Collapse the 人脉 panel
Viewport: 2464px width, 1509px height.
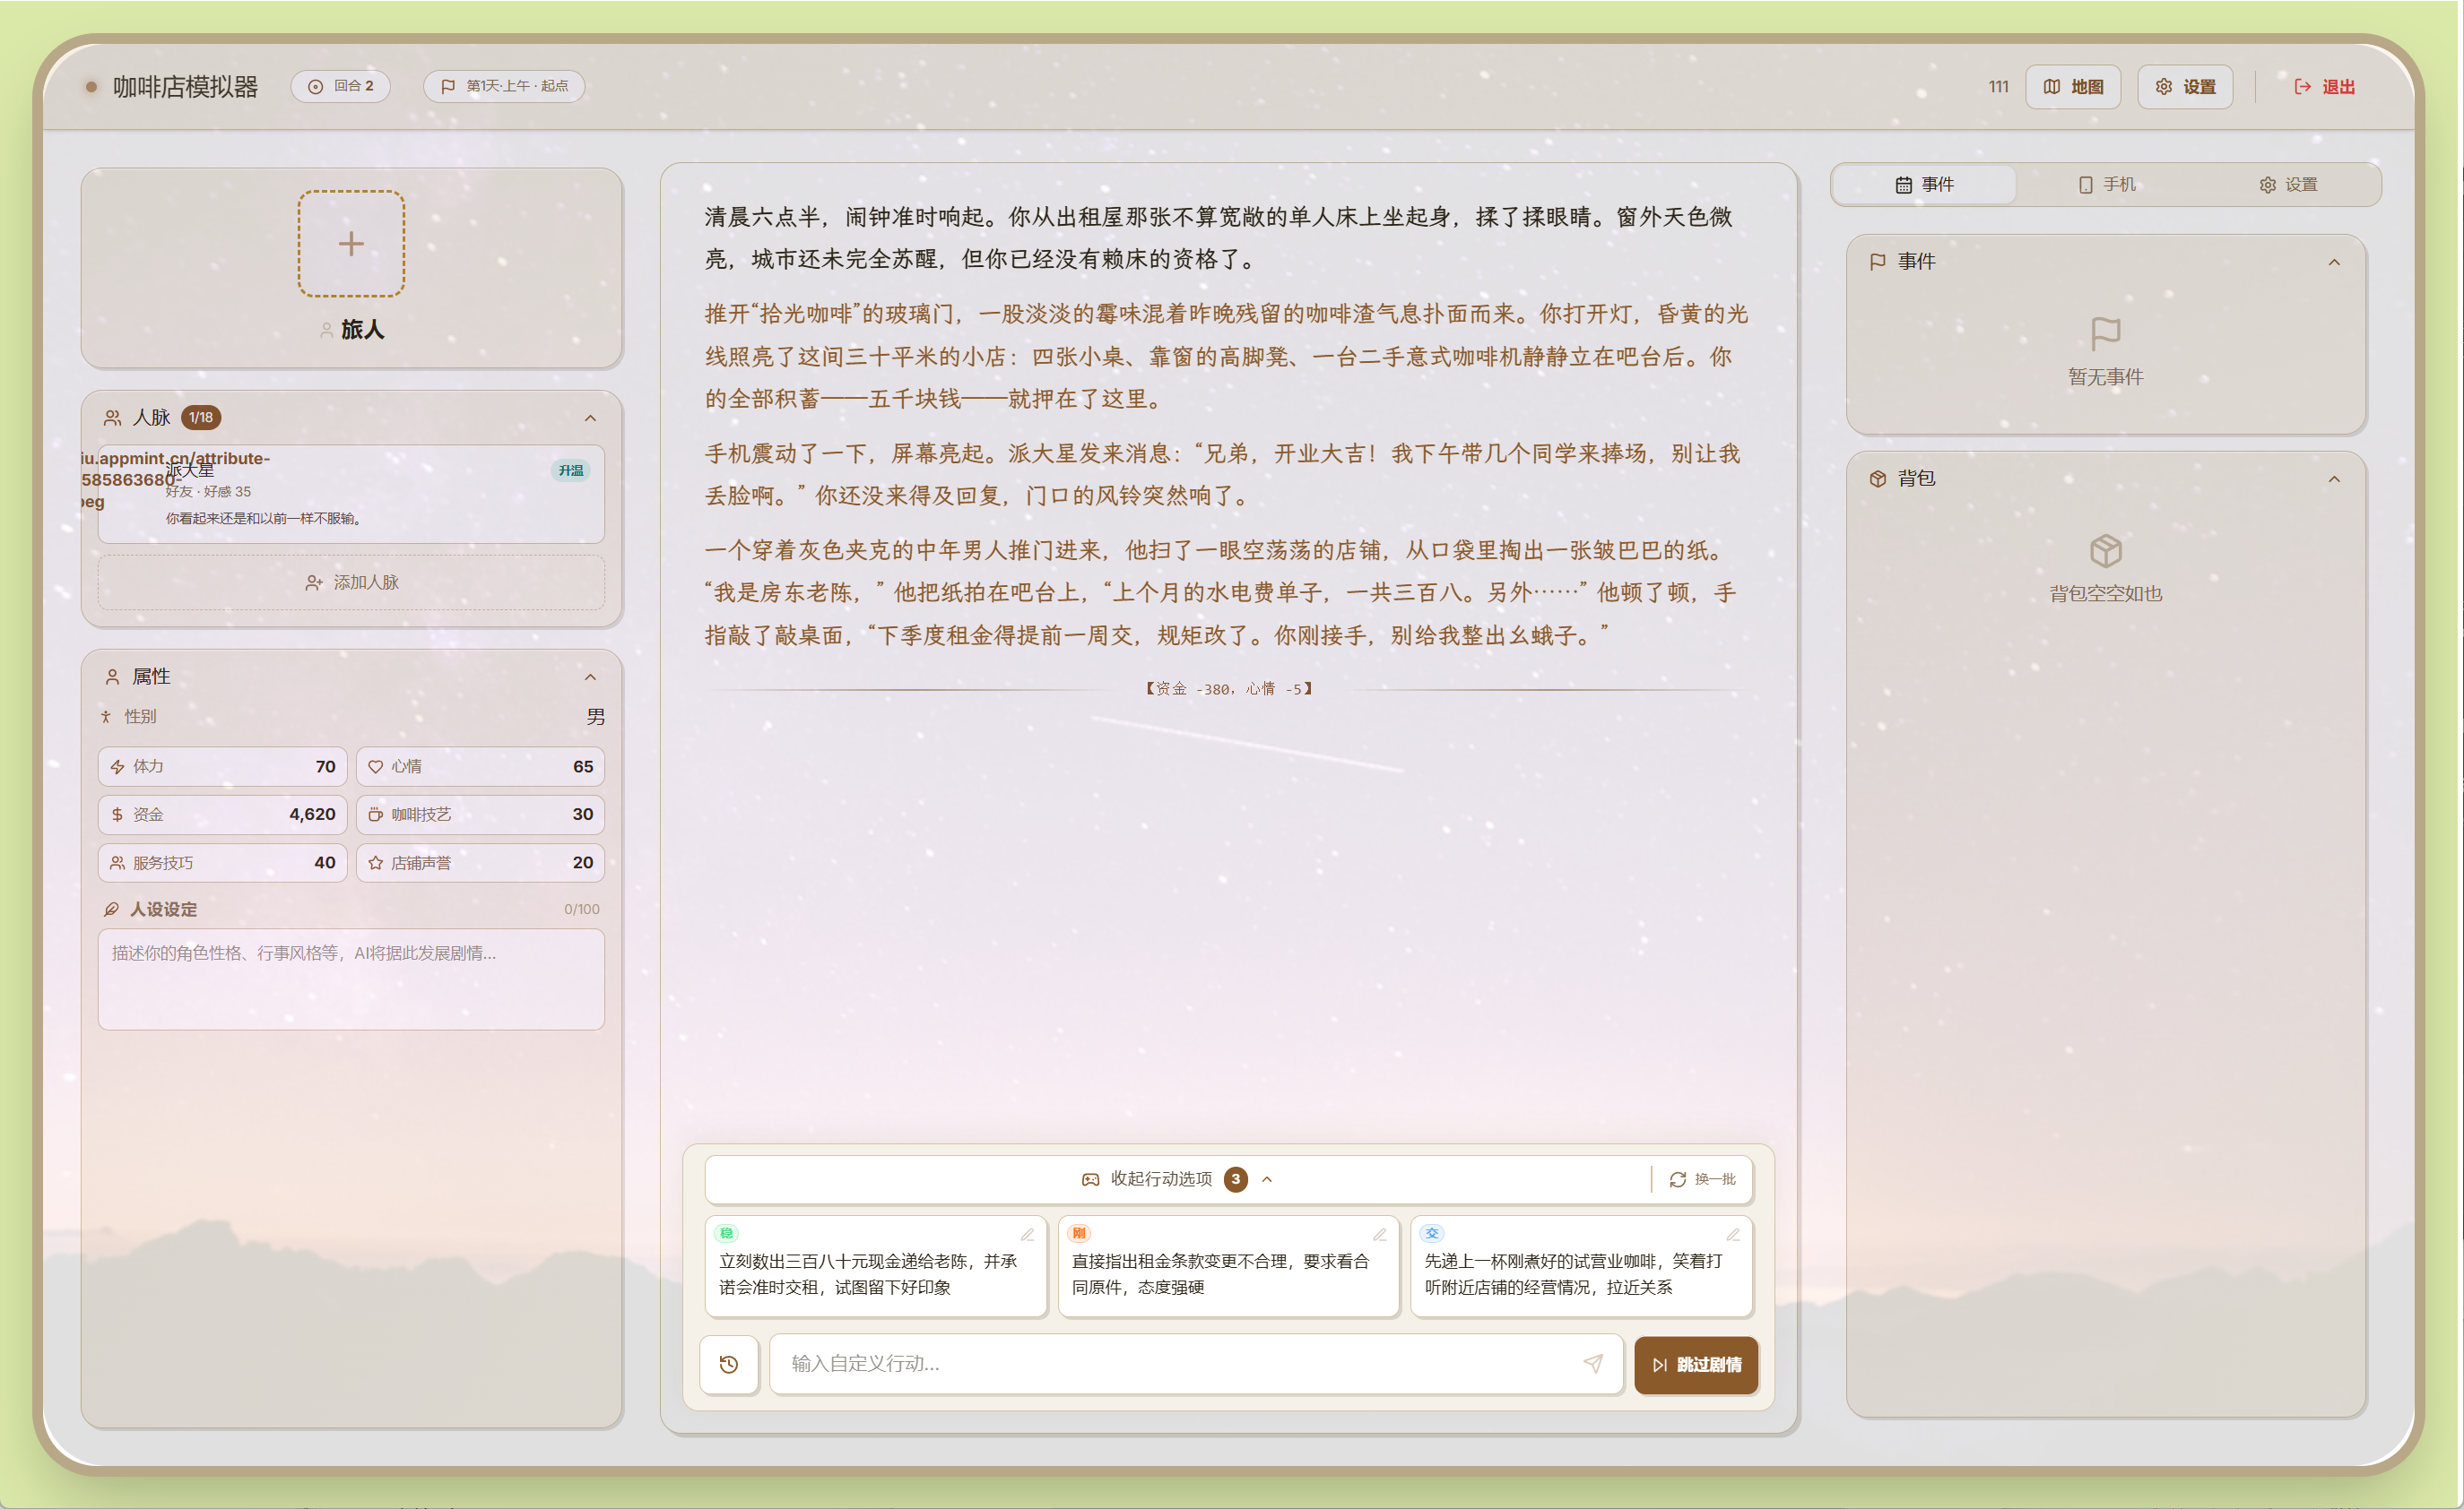click(590, 418)
